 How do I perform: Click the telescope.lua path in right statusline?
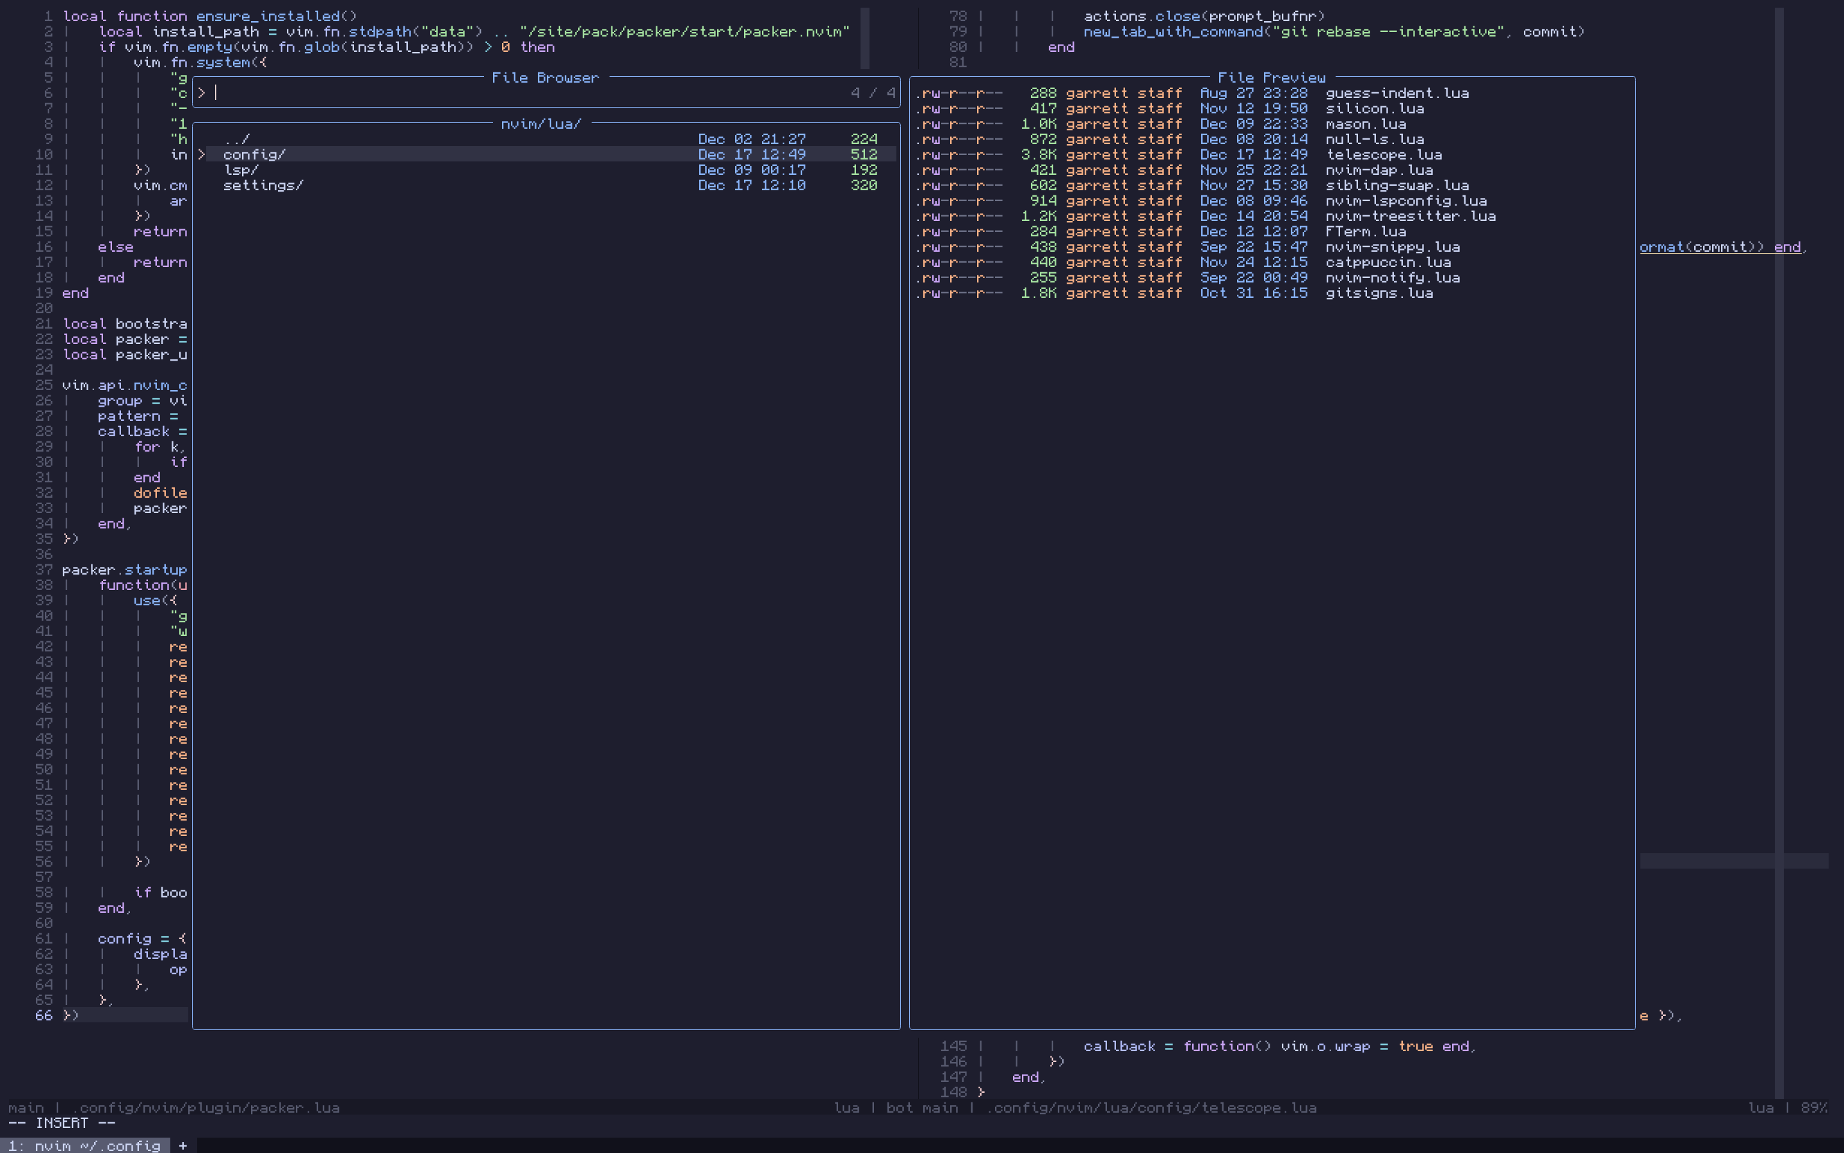(x=1152, y=1108)
